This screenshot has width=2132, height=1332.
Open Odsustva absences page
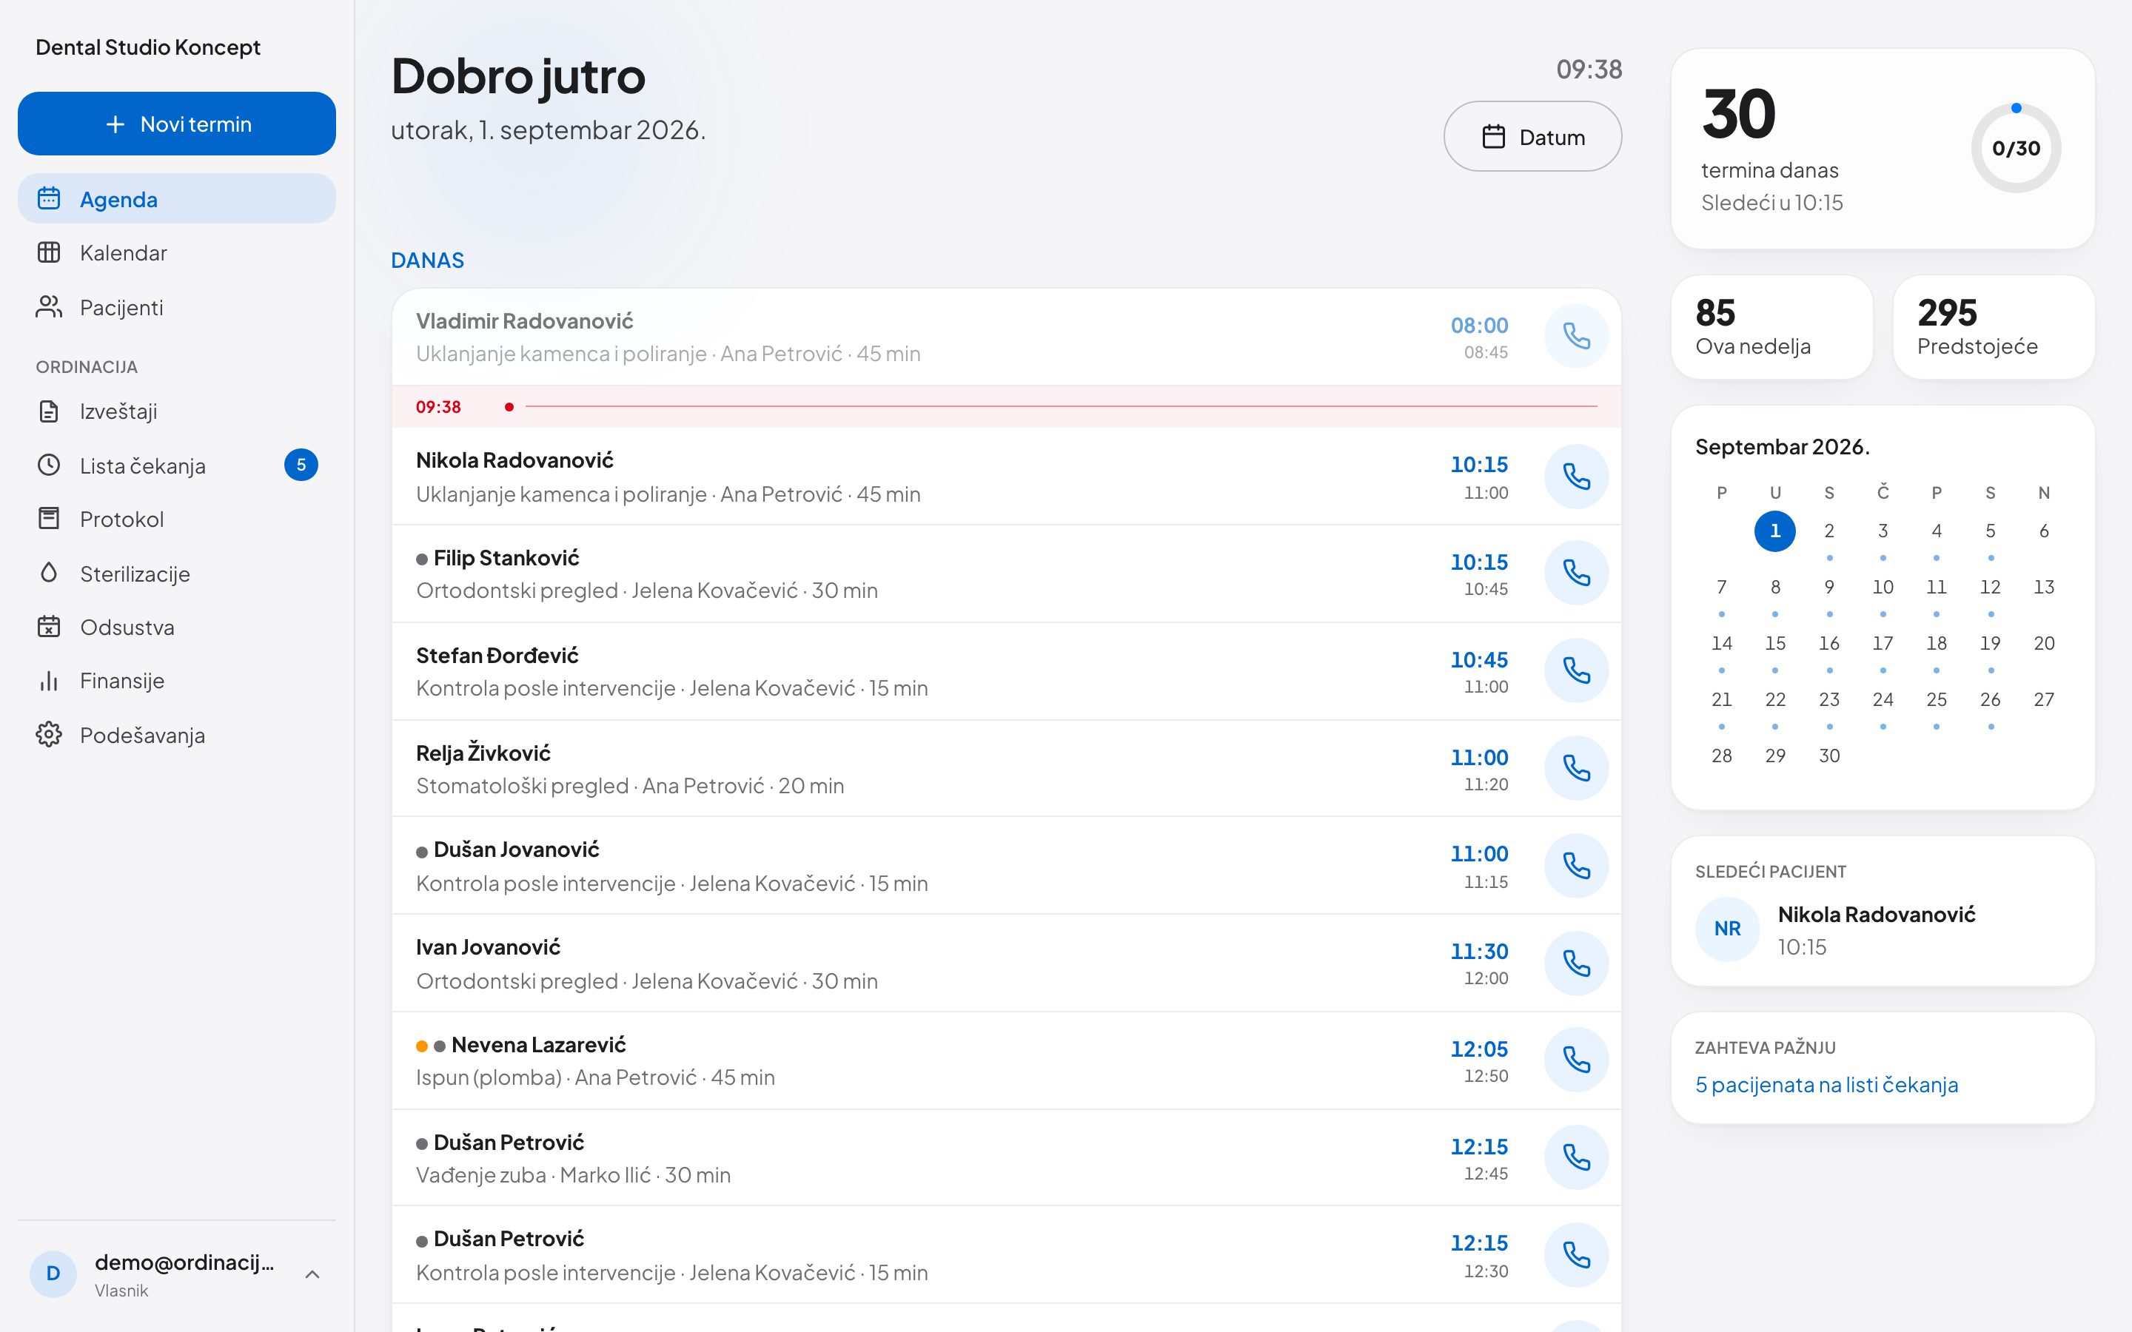tap(176, 628)
